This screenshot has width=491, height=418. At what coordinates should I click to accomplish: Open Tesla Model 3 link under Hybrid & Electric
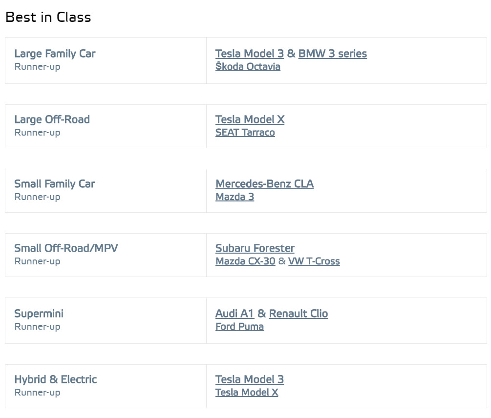pyautogui.click(x=250, y=379)
